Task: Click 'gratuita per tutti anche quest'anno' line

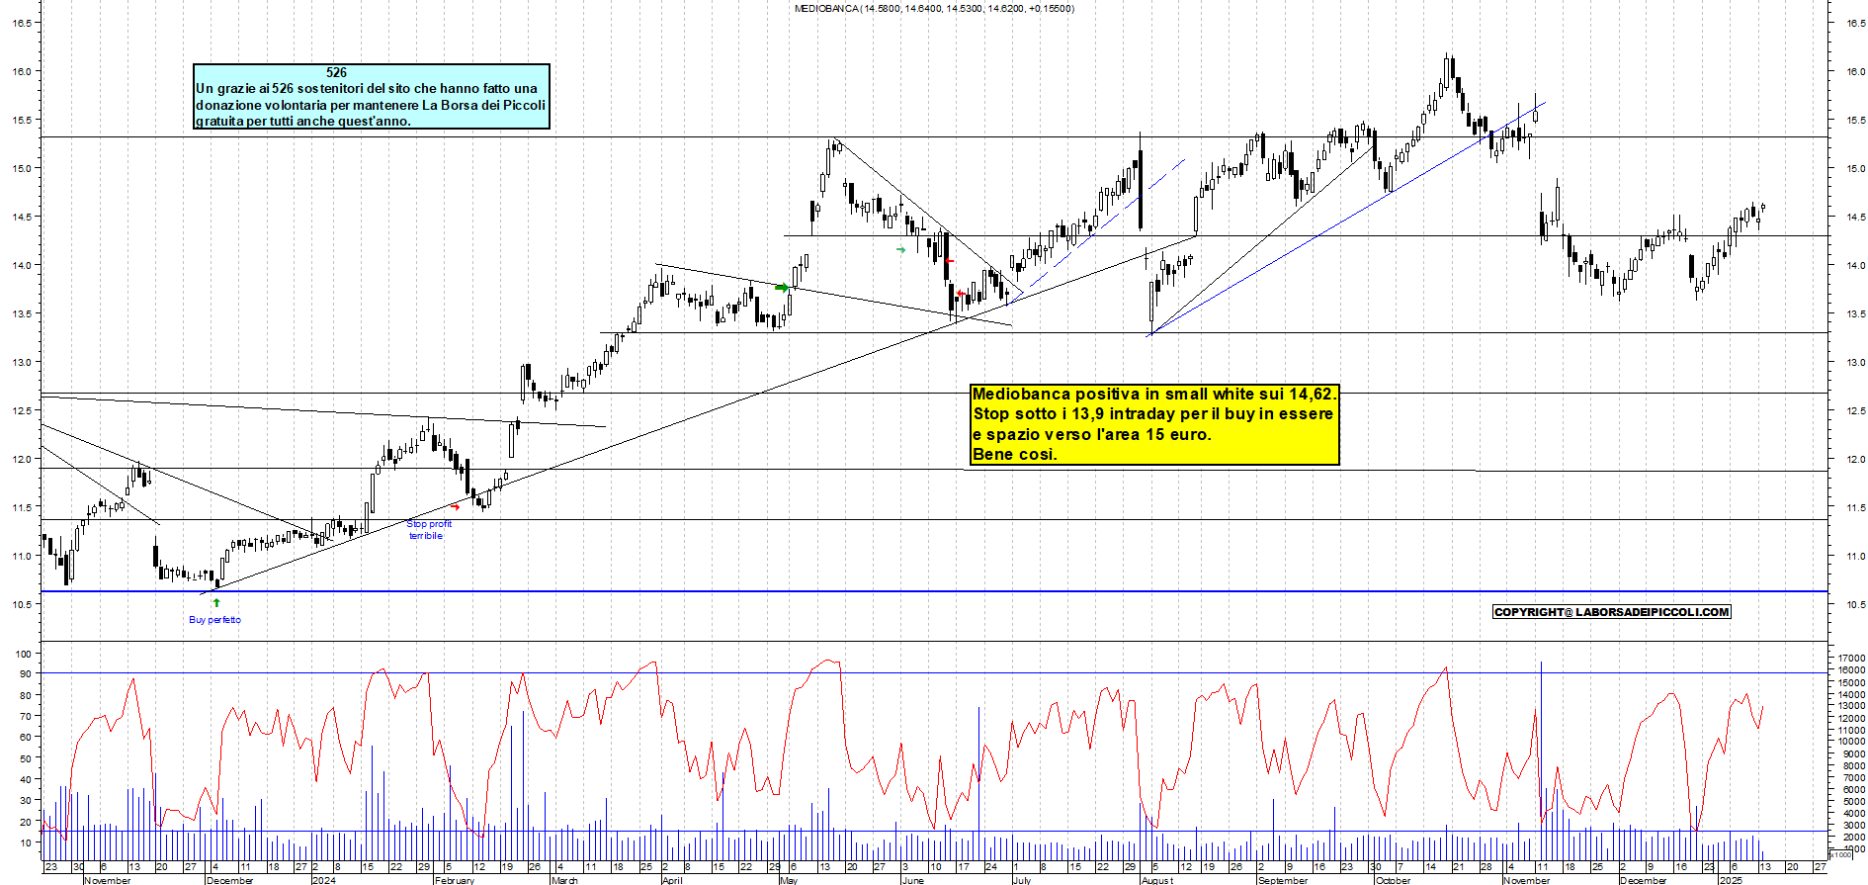Action: click(x=302, y=121)
